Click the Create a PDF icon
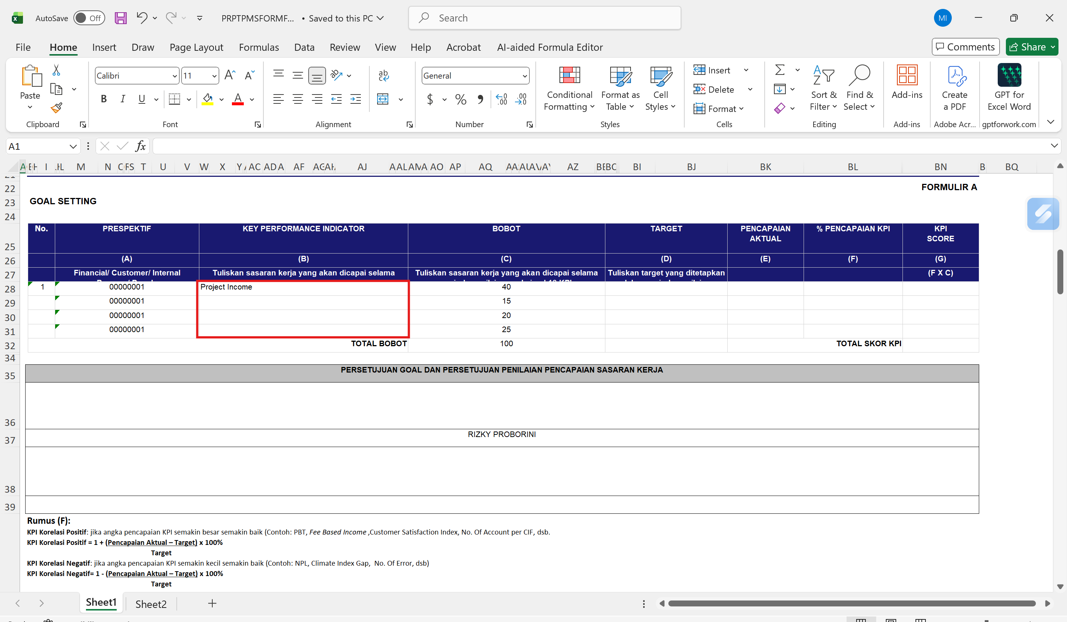Viewport: 1067px width, 622px height. 954,88
